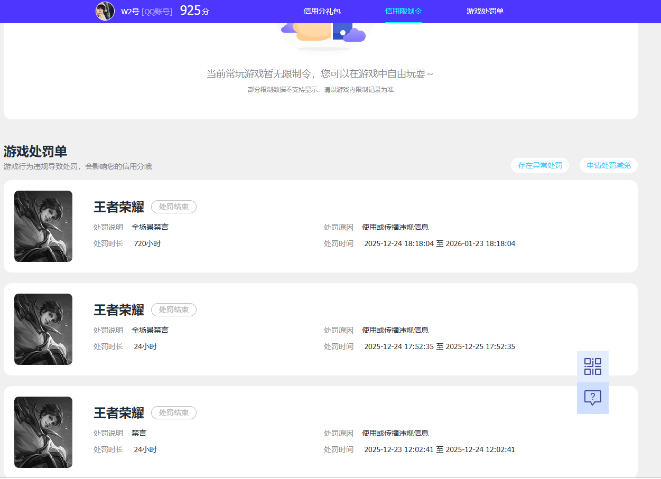This screenshot has width=661, height=479.
Task: Click 24小时 duration on the 17:52:35 card
Action: (145, 346)
